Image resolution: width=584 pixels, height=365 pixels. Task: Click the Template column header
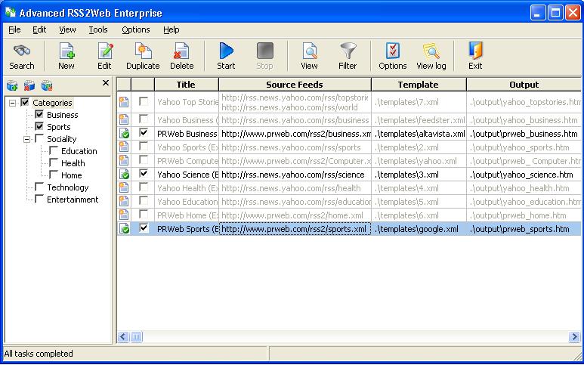tap(418, 85)
